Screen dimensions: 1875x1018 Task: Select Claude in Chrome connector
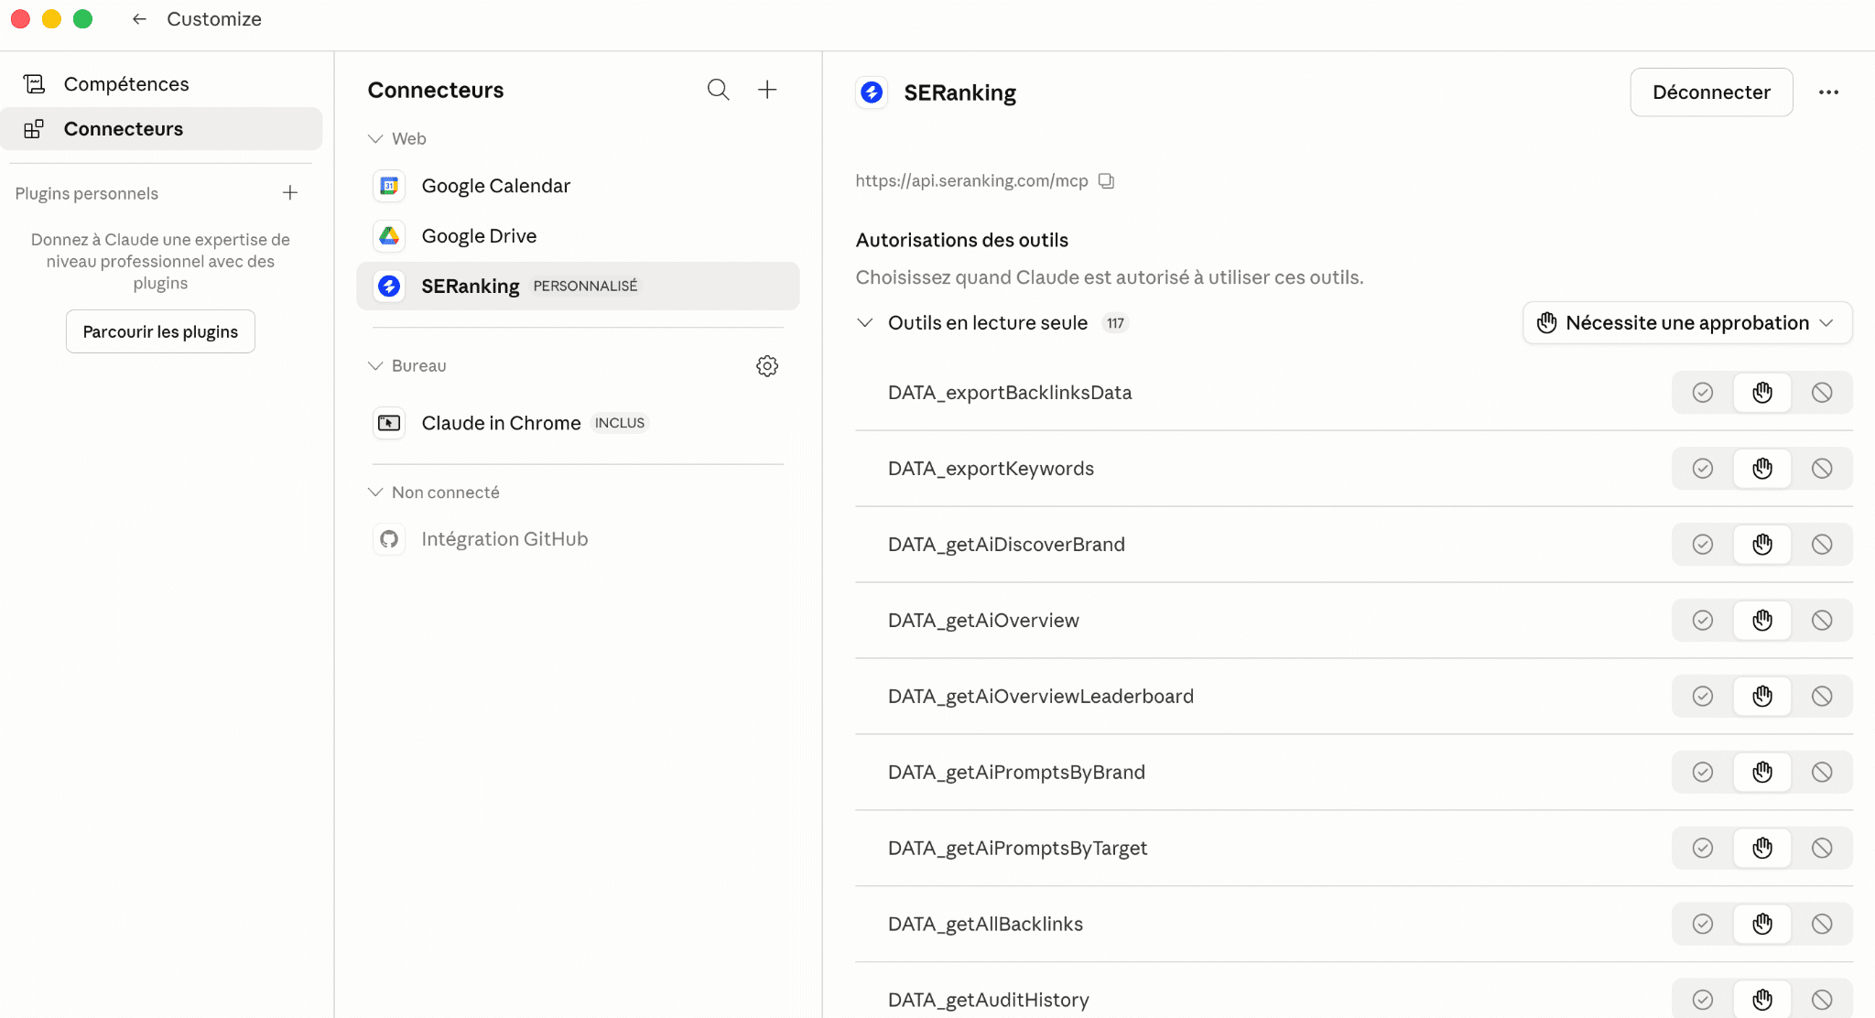point(578,423)
